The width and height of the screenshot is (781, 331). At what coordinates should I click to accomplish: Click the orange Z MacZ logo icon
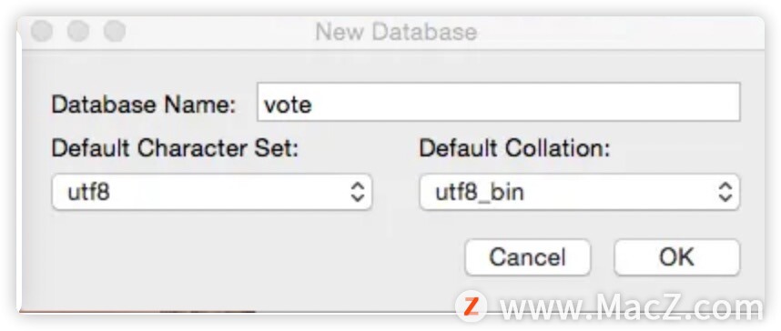[471, 306]
